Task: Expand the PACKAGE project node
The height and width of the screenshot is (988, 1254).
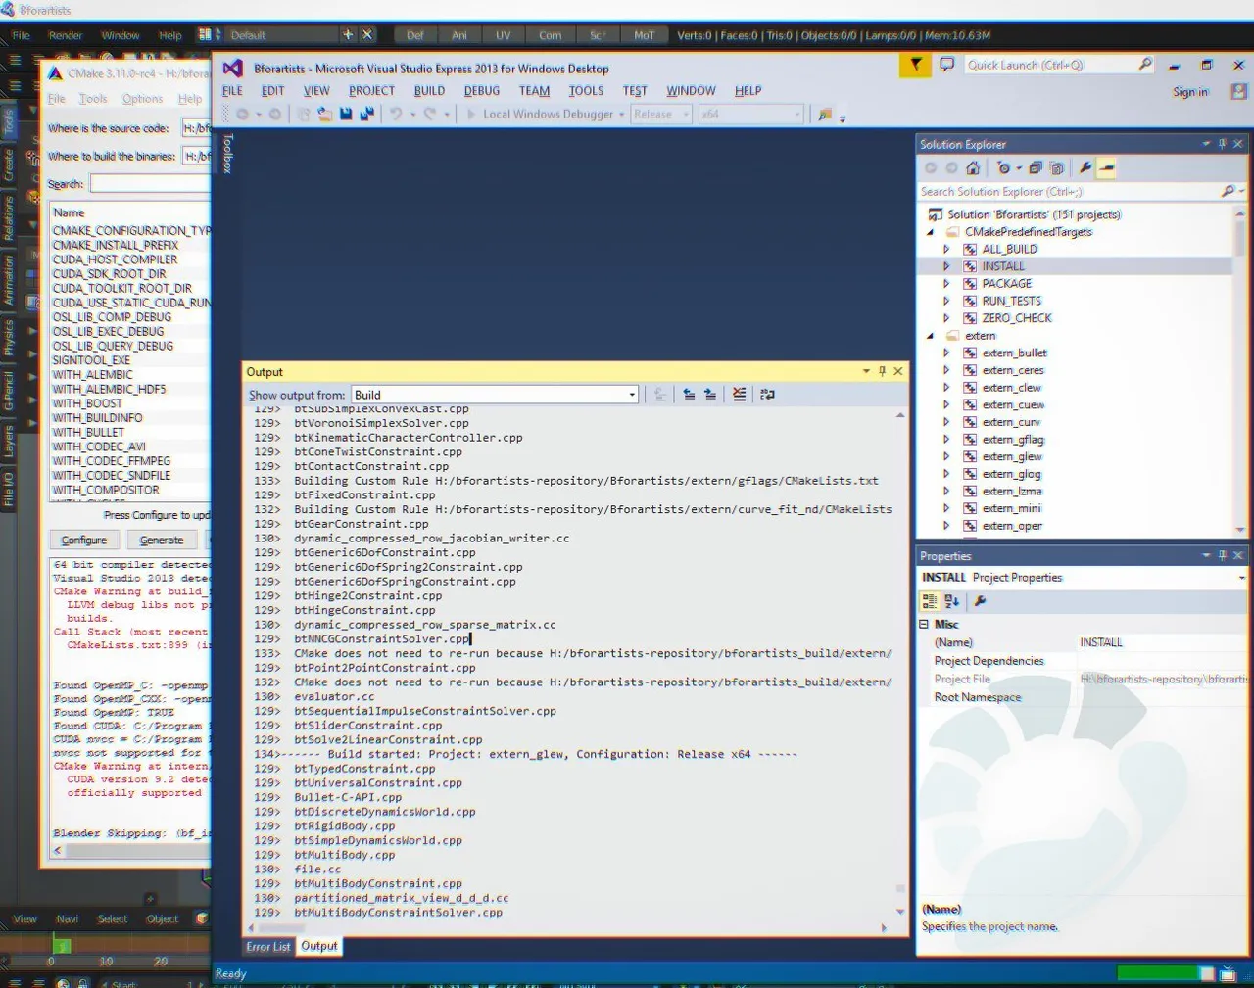Action: coord(946,284)
